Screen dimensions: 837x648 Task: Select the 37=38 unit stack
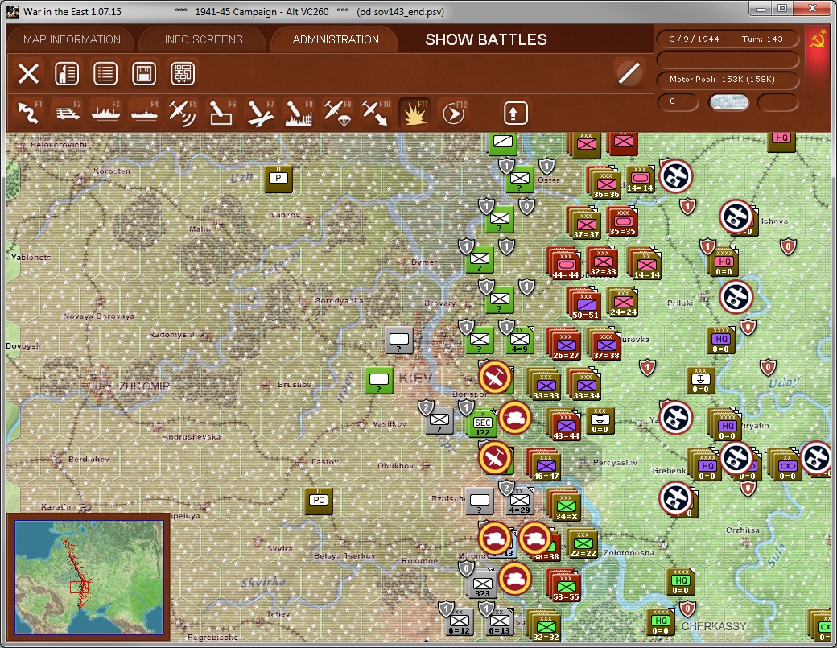(604, 344)
